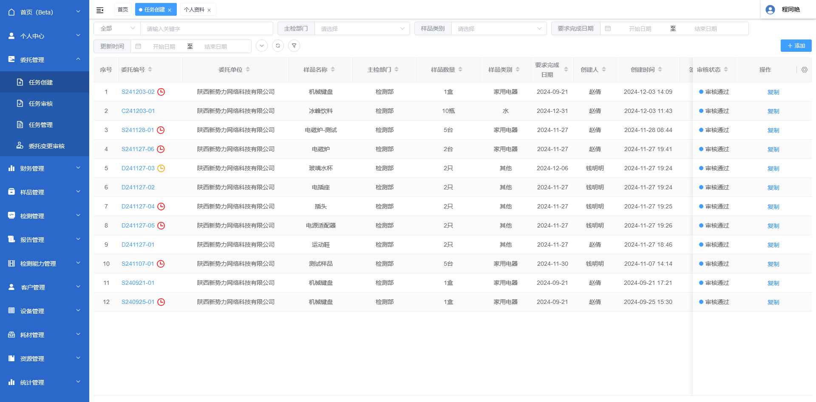The image size is (816, 402).
Task: Open 委托变更审核 in the sidebar
Action: coord(45,146)
